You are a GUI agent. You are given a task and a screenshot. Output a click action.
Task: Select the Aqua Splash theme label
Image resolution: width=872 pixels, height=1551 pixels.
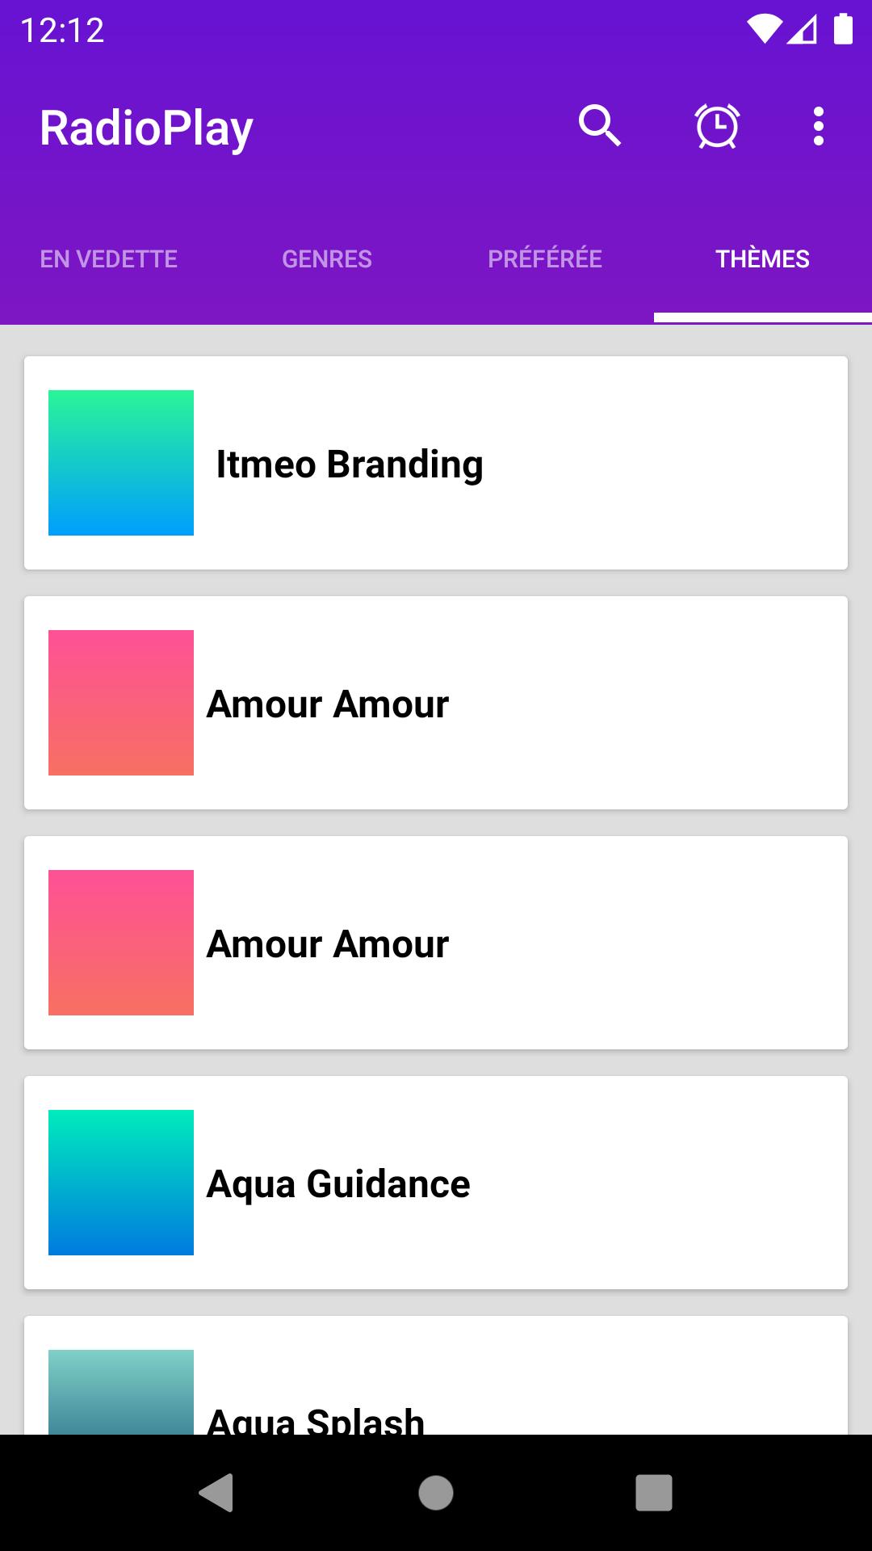click(316, 1420)
